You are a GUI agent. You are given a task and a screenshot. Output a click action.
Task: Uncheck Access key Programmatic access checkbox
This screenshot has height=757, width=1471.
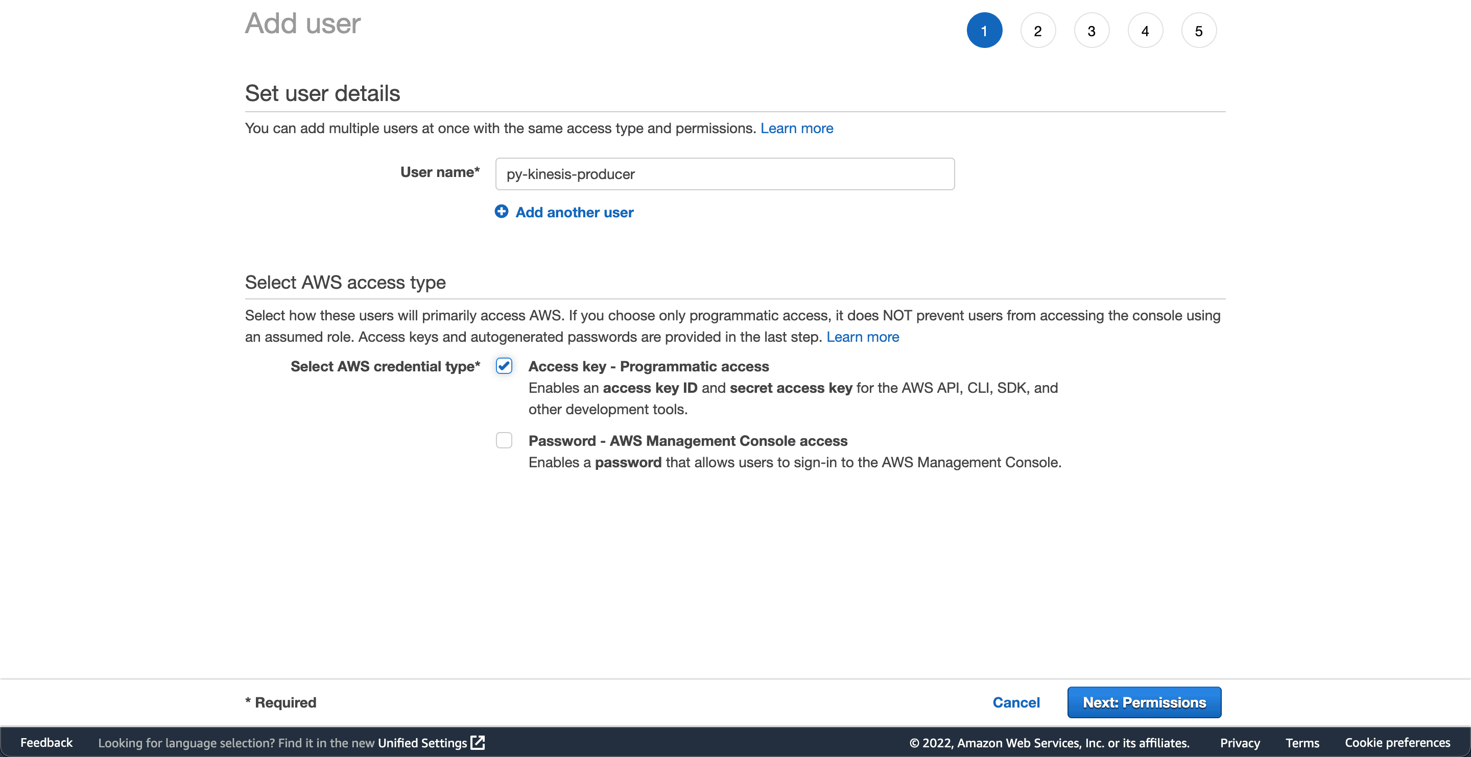point(504,366)
